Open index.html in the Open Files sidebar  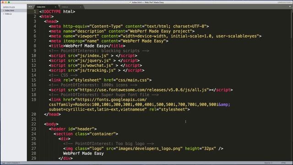point(10,11)
